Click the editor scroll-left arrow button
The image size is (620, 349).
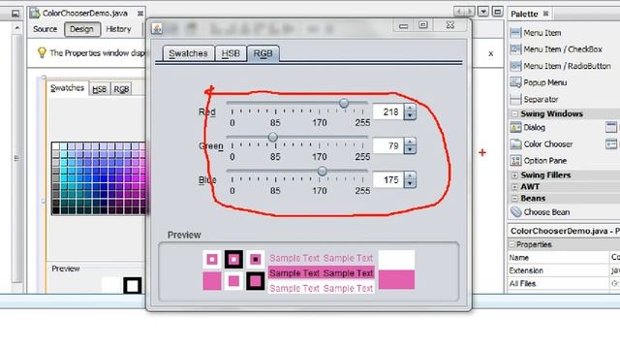[459, 12]
